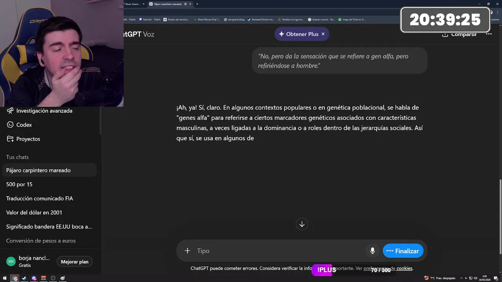Image resolution: width=502 pixels, height=282 pixels.
Task: Click the Compartir share button
Action: (x=459, y=34)
